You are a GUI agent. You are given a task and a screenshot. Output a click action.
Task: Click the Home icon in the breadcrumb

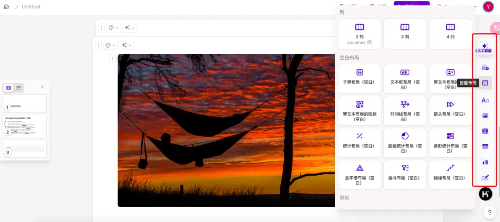tap(6, 7)
